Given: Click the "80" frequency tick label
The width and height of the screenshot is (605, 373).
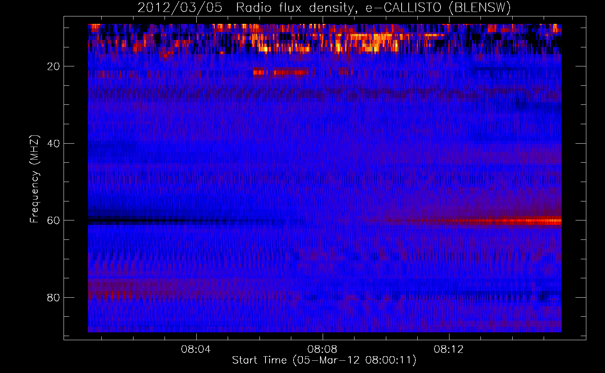Looking at the screenshot, I should (54, 298).
